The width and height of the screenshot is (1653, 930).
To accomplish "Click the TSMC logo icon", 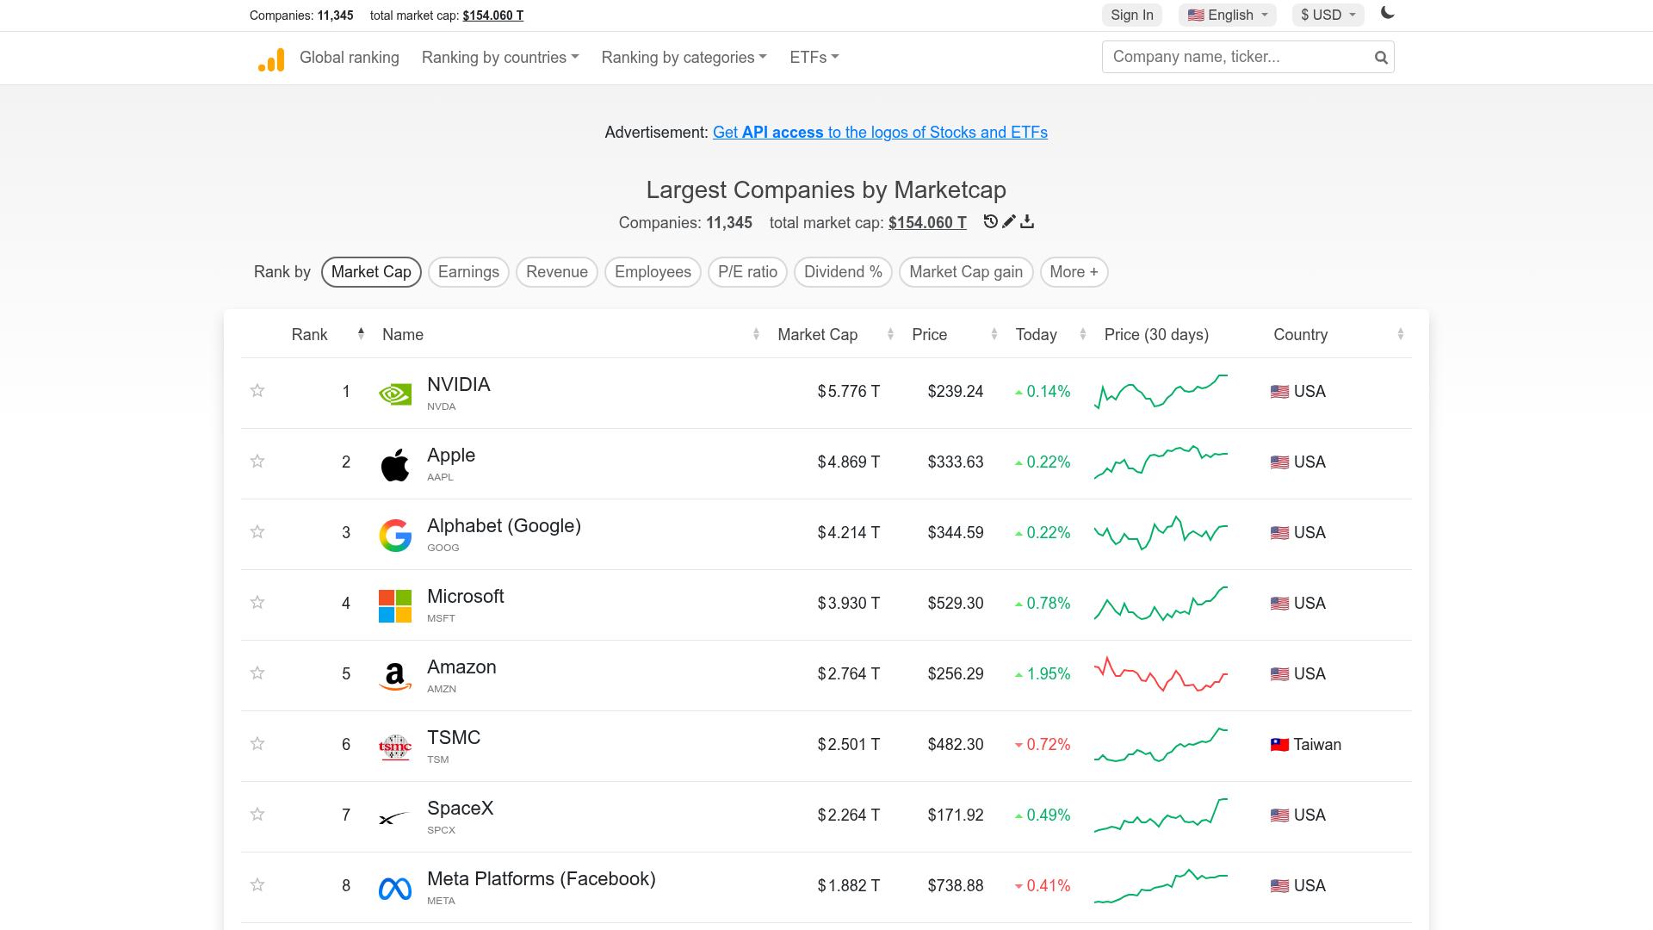I will click(395, 747).
